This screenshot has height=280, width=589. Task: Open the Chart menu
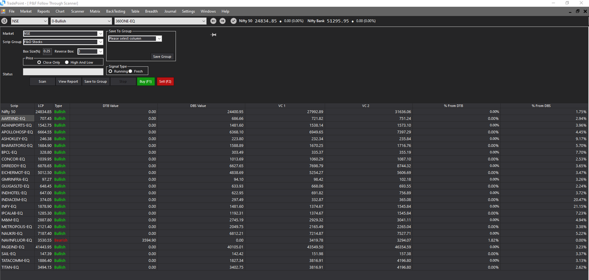coord(60,11)
